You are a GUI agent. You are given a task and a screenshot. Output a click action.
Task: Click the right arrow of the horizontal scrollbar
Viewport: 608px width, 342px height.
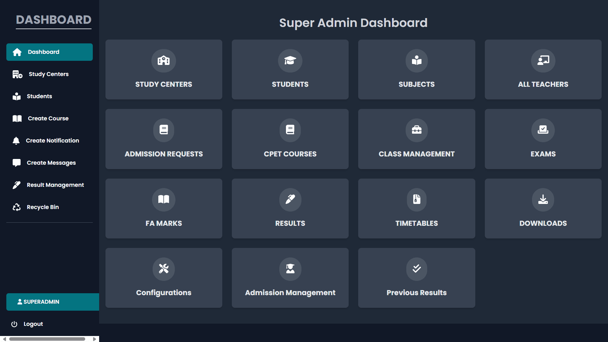click(x=94, y=339)
